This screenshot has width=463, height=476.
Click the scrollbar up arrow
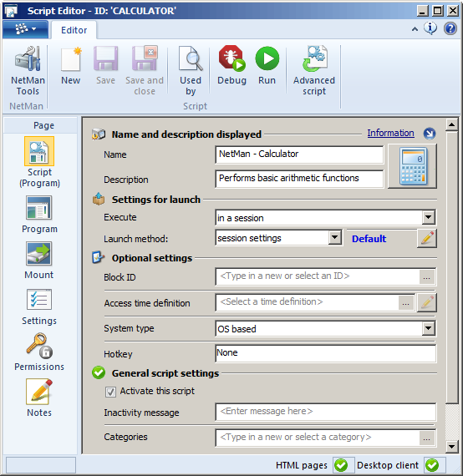point(452,124)
